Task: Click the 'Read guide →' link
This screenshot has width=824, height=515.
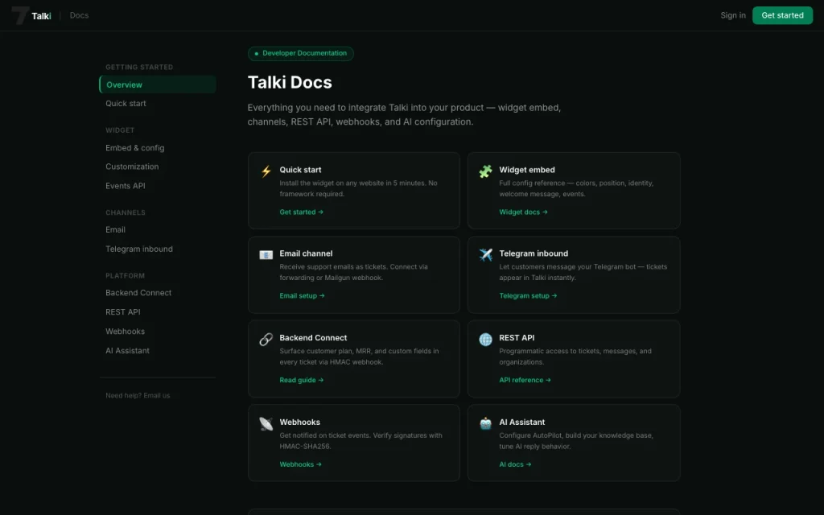Action: [302, 380]
